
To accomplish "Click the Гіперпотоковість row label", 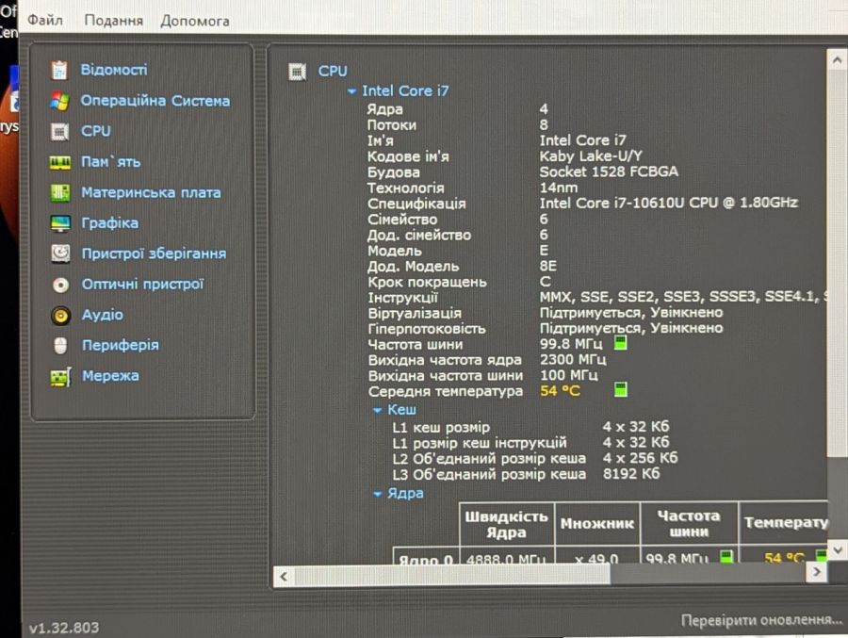I will click(427, 329).
